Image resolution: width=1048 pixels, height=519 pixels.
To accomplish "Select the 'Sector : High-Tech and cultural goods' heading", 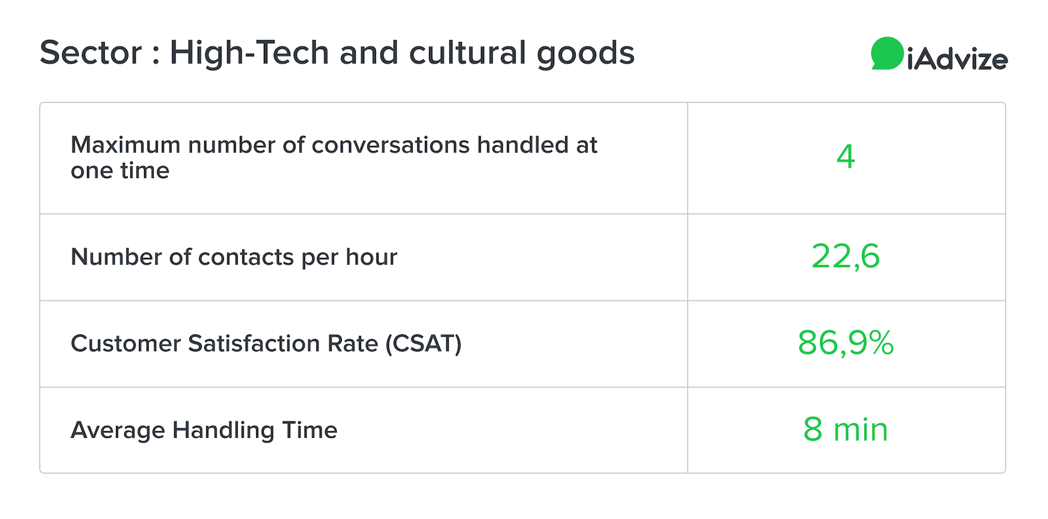I will tap(337, 53).
